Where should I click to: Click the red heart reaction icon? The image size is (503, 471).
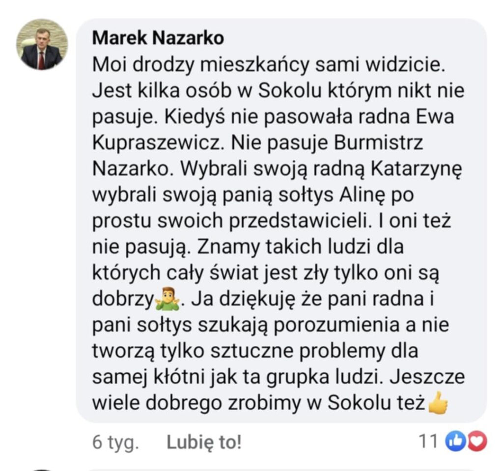point(477,442)
